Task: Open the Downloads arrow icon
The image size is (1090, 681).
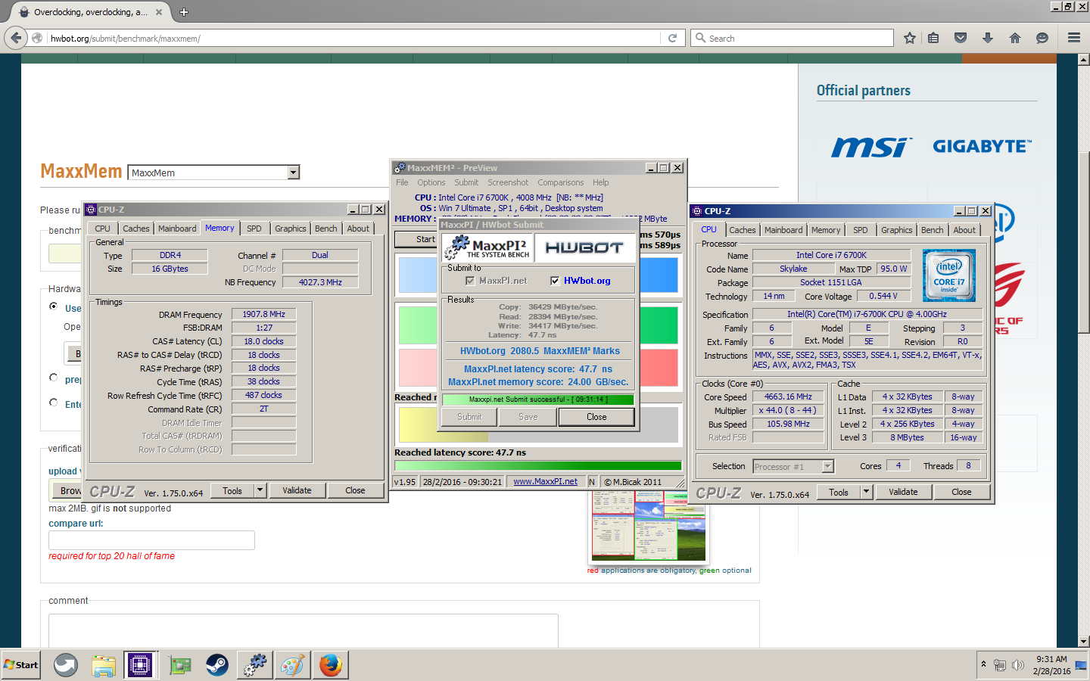Action: (988, 38)
